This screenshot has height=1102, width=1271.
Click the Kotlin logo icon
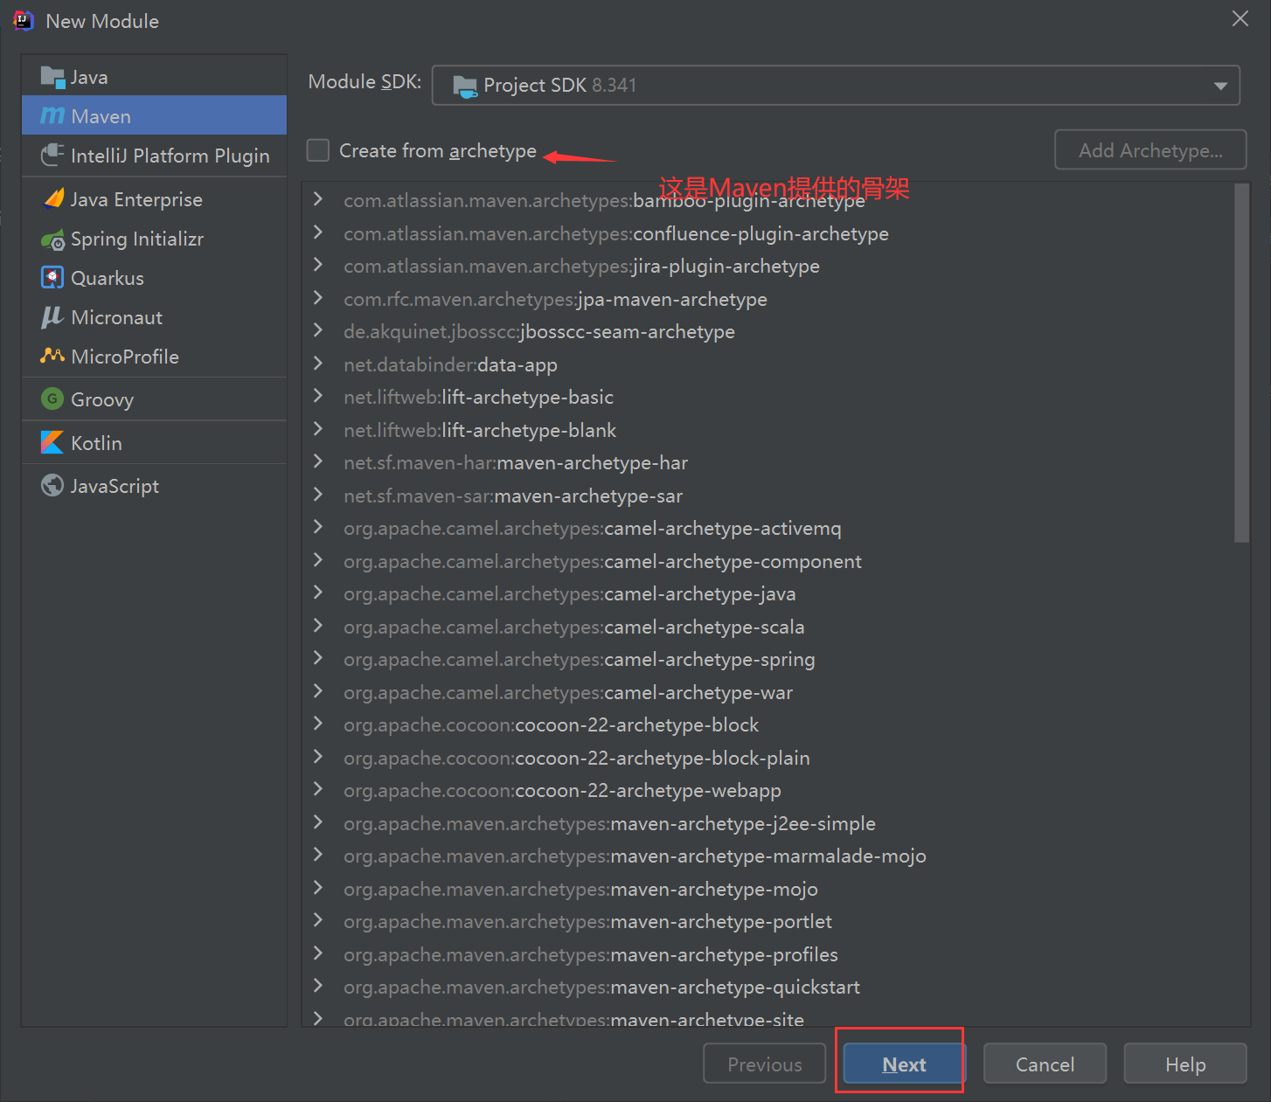tap(52, 442)
